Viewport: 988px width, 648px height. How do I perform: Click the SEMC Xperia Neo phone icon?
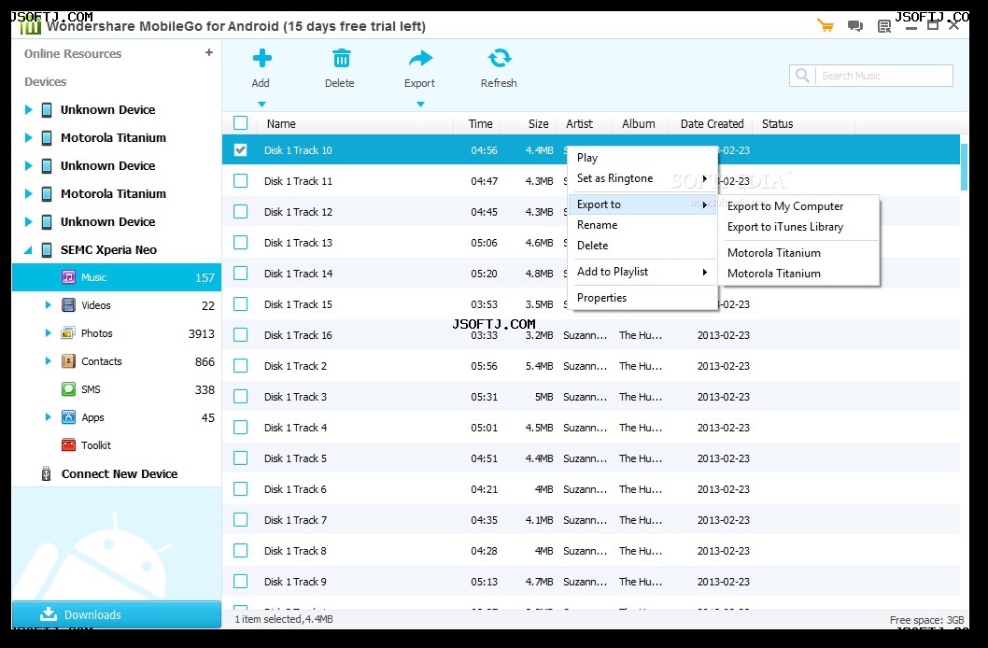47,250
